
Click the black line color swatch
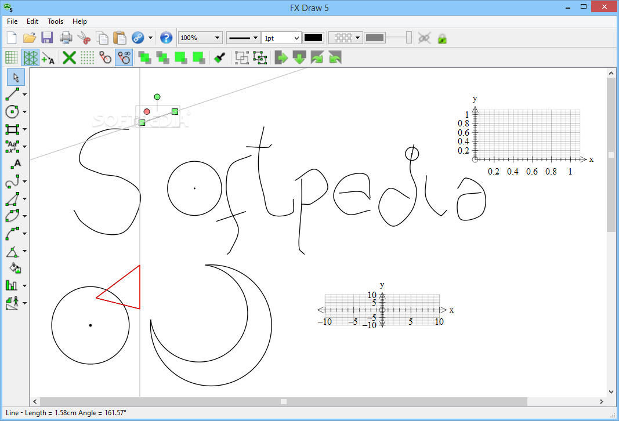pos(313,38)
